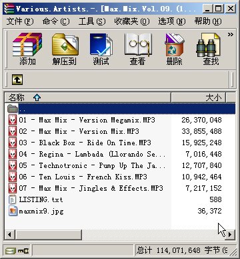Close the WinRAR window
The height and width of the screenshot is (259, 240).
pyautogui.click(x=230, y=9)
